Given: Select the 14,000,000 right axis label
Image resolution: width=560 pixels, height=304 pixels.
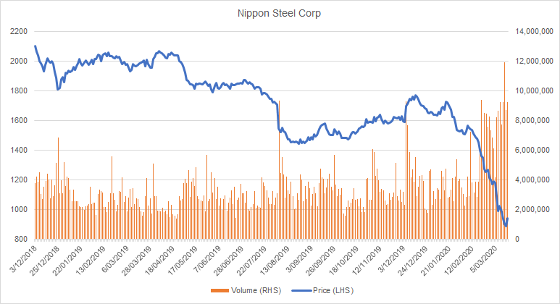Looking at the screenshot, I should [x=535, y=32].
